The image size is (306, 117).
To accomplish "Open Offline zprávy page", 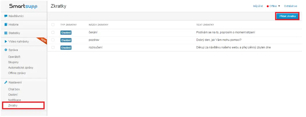I will tap(17, 73).
